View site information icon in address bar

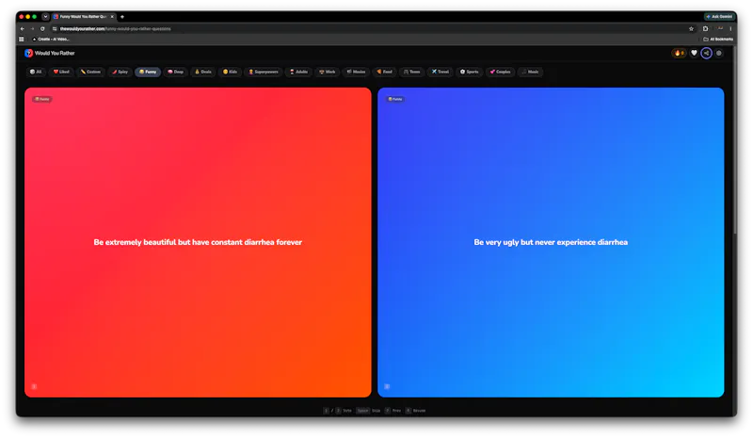coord(55,29)
